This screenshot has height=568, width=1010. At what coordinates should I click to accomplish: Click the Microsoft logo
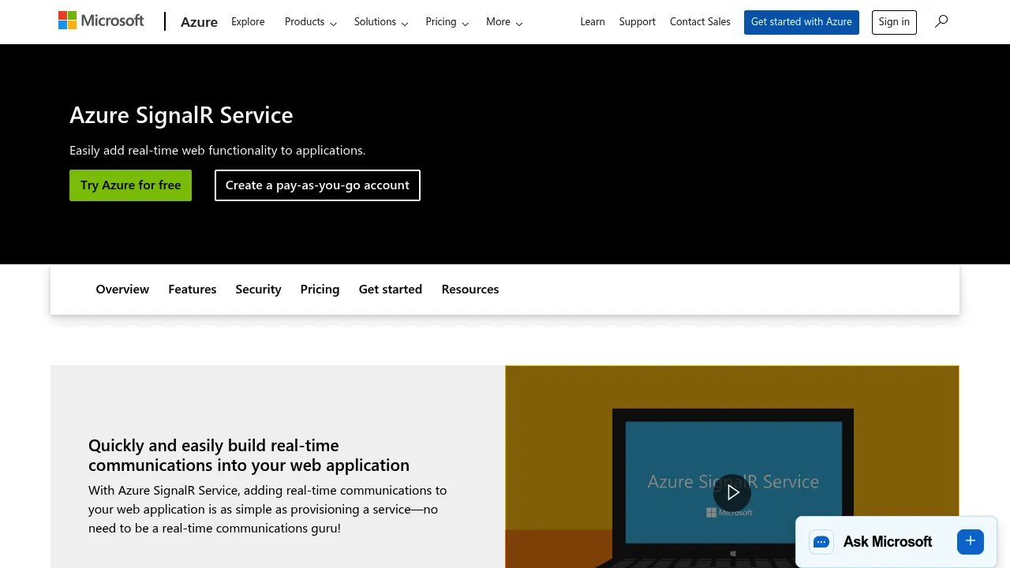pyautogui.click(x=101, y=21)
